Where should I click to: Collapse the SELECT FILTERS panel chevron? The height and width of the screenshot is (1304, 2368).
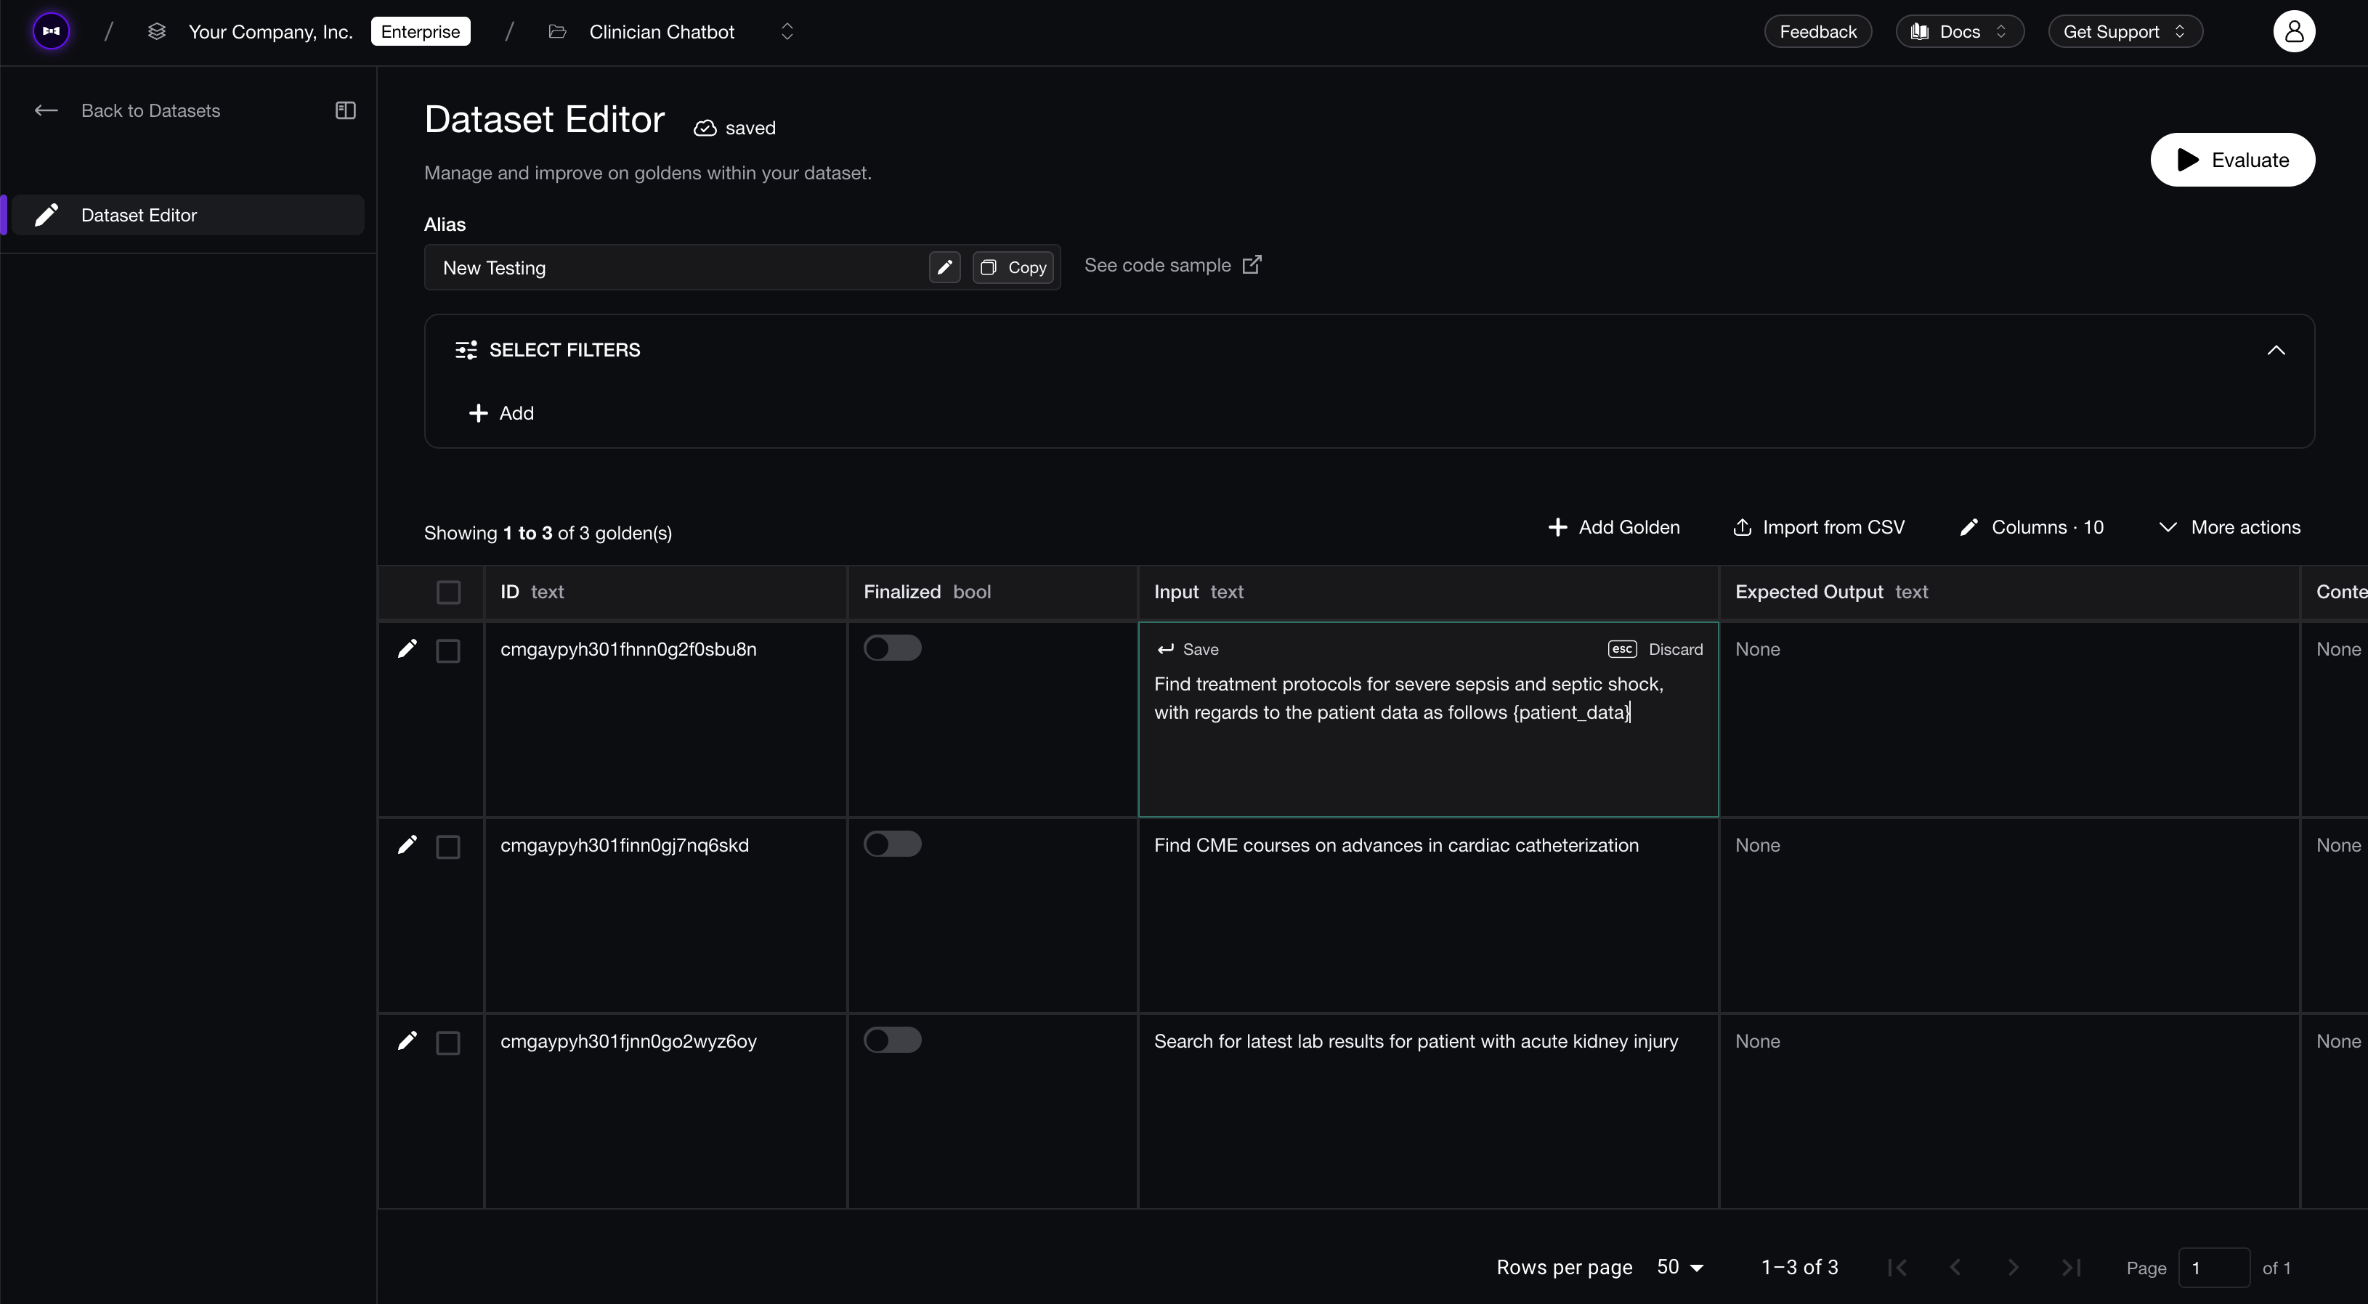(x=2277, y=350)
